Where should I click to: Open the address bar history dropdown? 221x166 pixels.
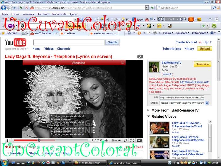point(147,8)
